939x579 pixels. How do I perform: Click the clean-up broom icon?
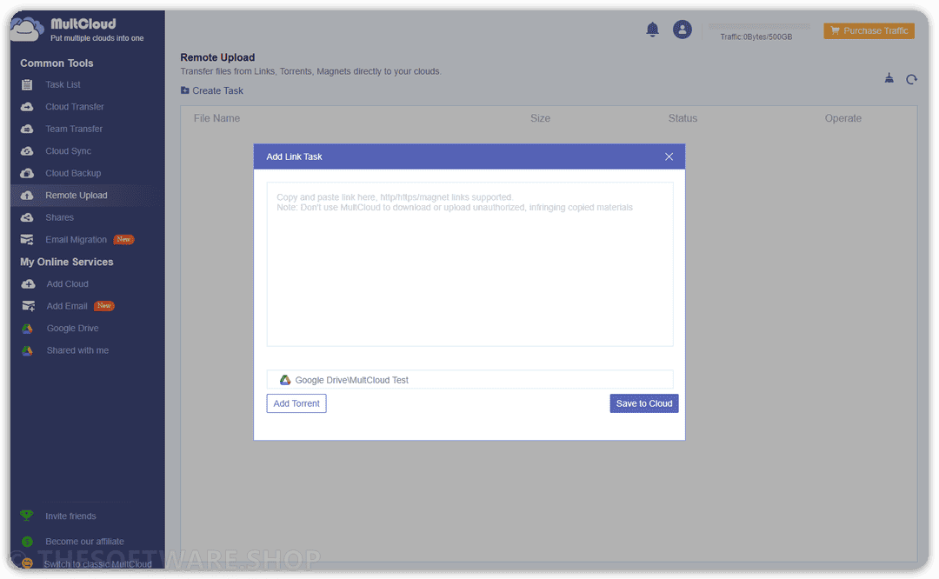click(x=889, y=78)
